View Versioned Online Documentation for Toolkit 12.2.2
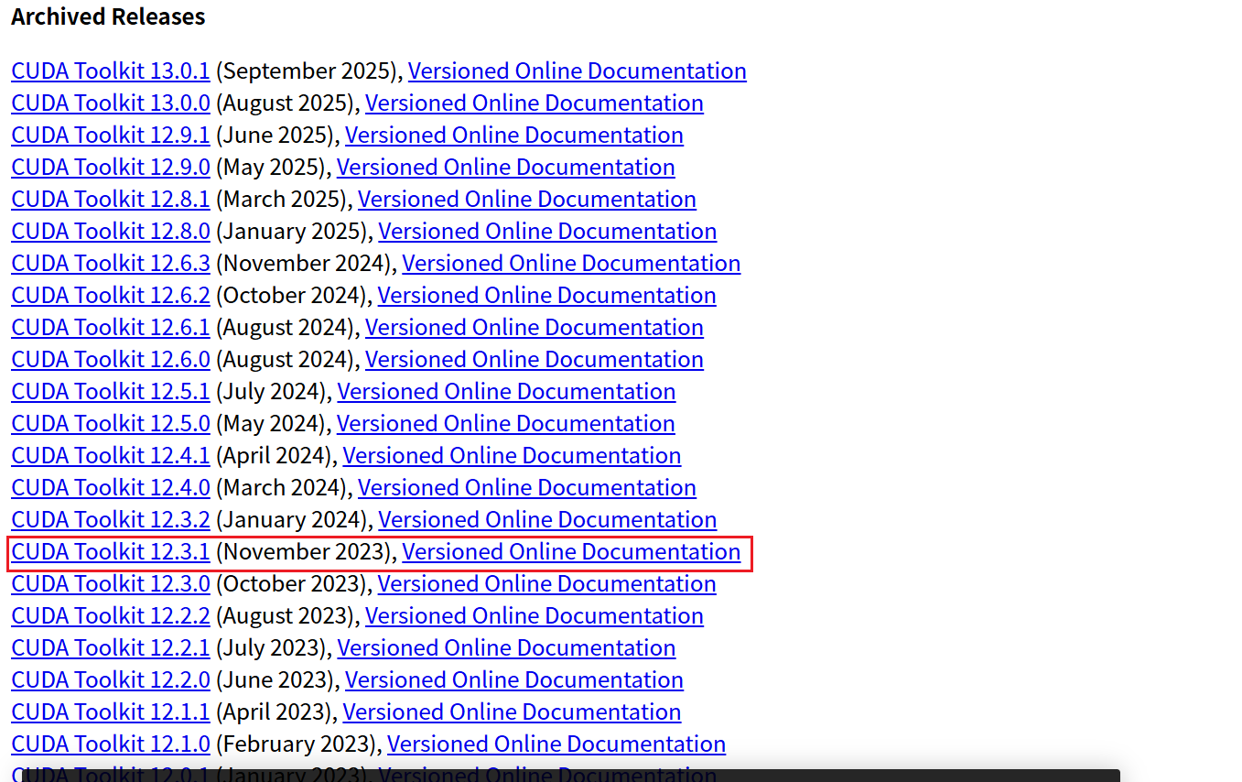This screenshot has height=782, width=1242. coord(535,615)
